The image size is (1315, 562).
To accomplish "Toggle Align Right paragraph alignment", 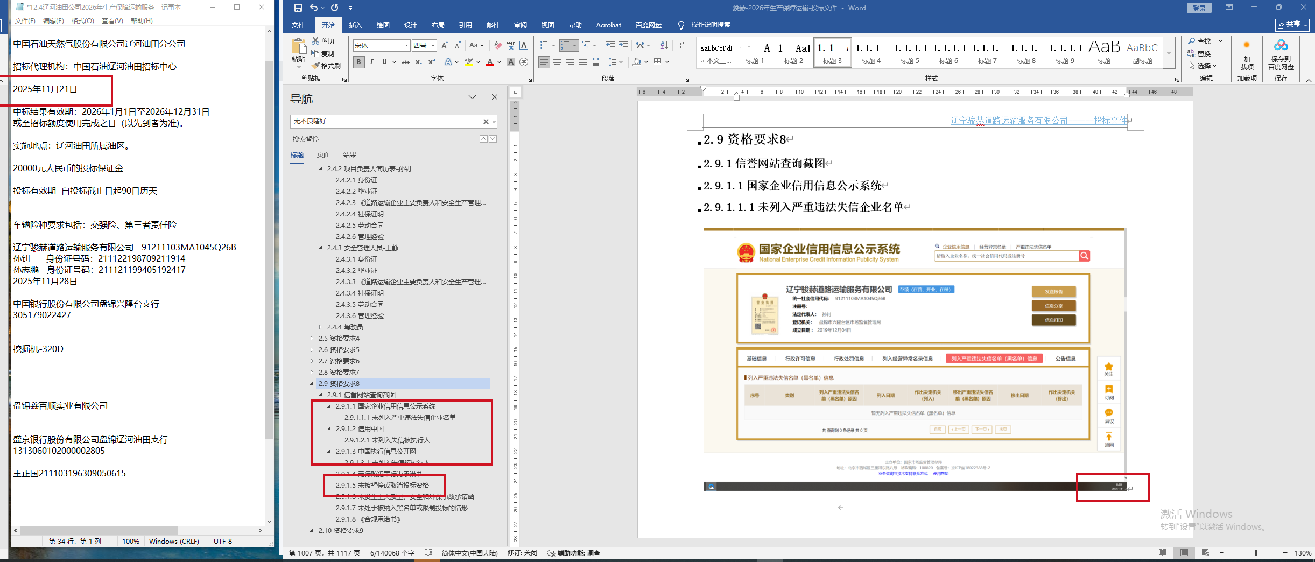I will pyautogui.click(x=570, y=62).
